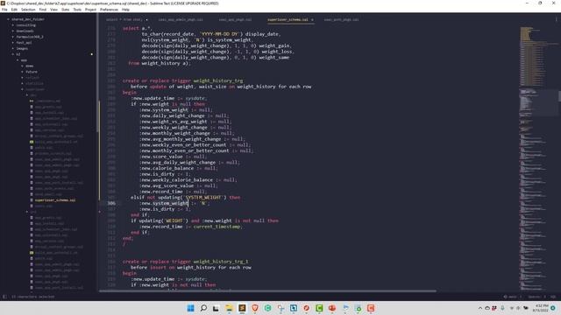The width and height of the screenshot is (561, 315).
Task: Click the Sublime Text taskbar icon
Action: click(x=242, y=308)
